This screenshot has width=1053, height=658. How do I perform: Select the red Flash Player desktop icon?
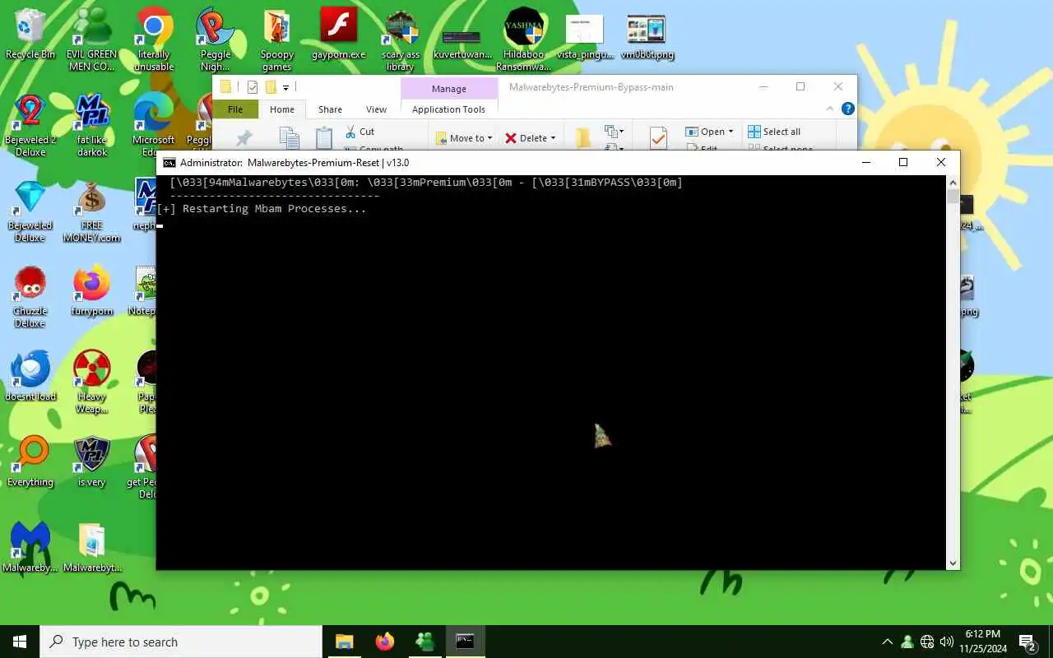tap(338, 35)
